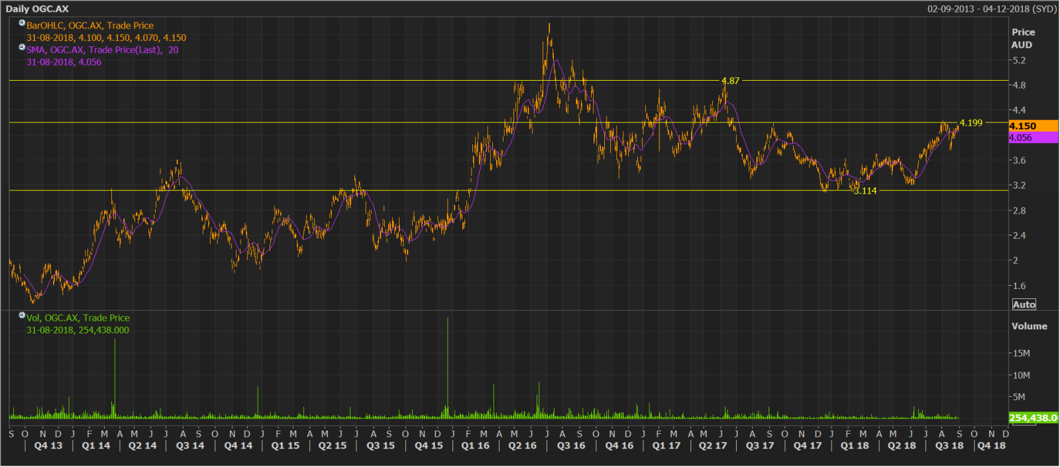
Task: Click the 02-09-2013 - 04-12-2018 date range
Action: 991,9
